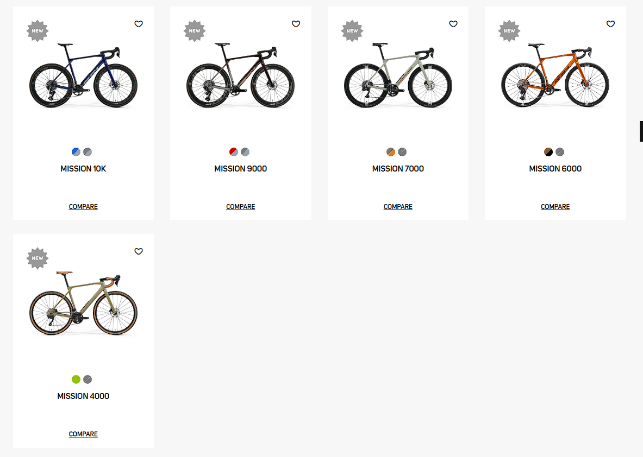
Task: Add Mission 7000 to wishlist via heart
Action: click(x=453, y=24)
